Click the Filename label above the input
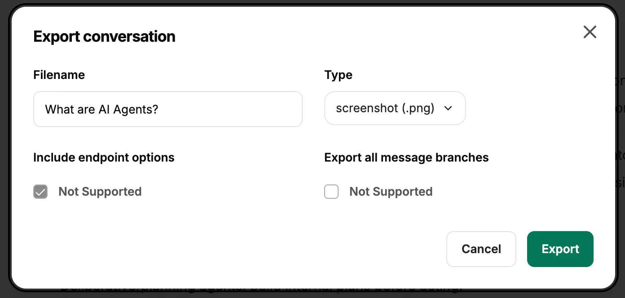Image resolution: width=625 pixels, height=298 pixels. click(59, 74)
